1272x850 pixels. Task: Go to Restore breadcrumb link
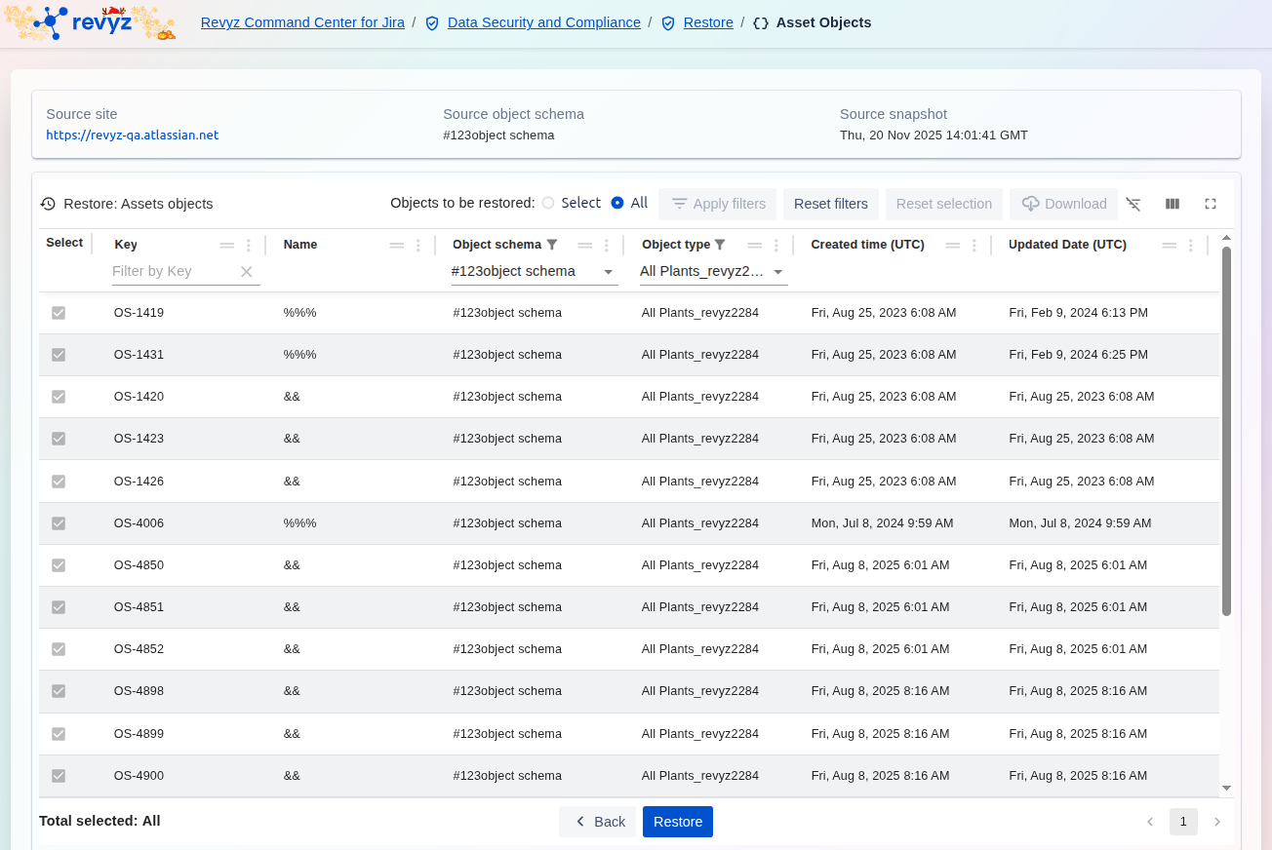[x=707, y=22]
